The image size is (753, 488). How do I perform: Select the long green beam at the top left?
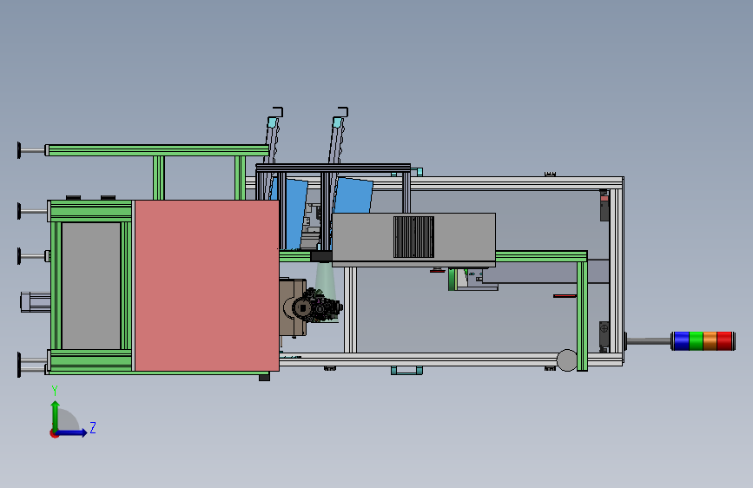(158, 150)
